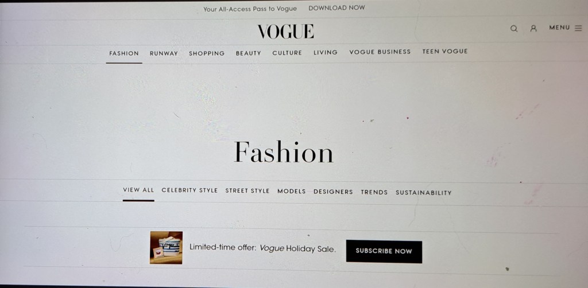
Task: Select the VIEW ALL filter tab
Action: (x=138, y=190)
